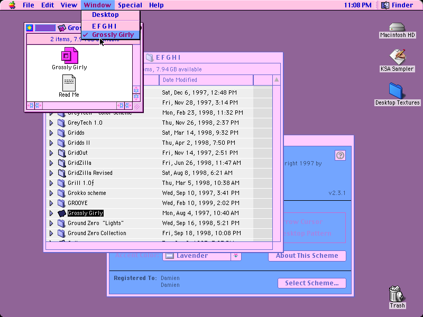The width and height of the screenshot is (423, 317).
Task: Open the File menu
Action: pos(29,5)
